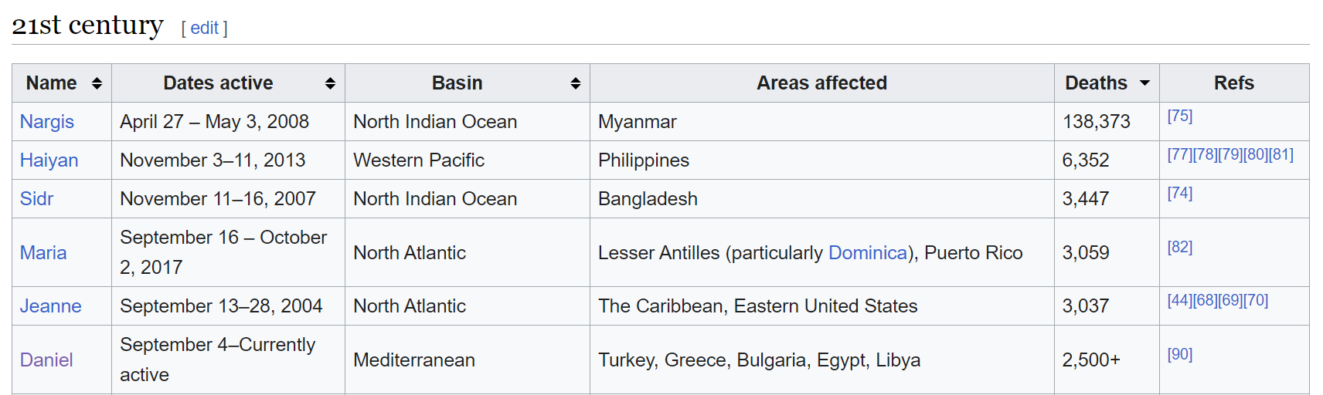The width and height of the screenshot is (1323, 395).
Task: Jump to reference 74 for Sidr
Action: pos(1179,194)
